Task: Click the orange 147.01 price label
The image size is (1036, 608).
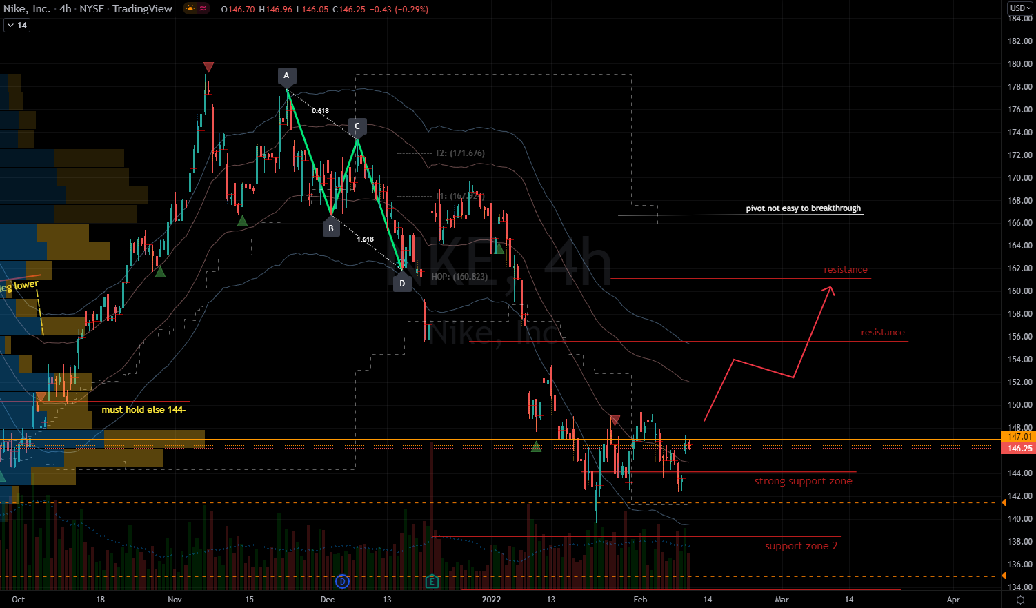Action: (1018, 437)
